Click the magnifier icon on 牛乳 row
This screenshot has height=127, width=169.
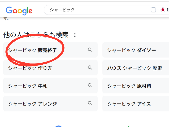90,85
